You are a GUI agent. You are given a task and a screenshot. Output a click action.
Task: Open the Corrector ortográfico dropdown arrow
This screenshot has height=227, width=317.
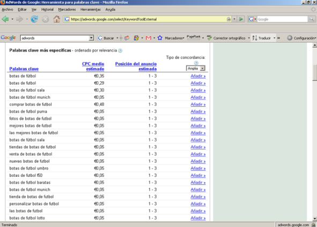[x=249, y=38]
